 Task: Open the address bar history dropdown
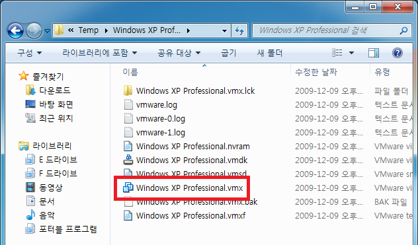(x=224, y=31)
